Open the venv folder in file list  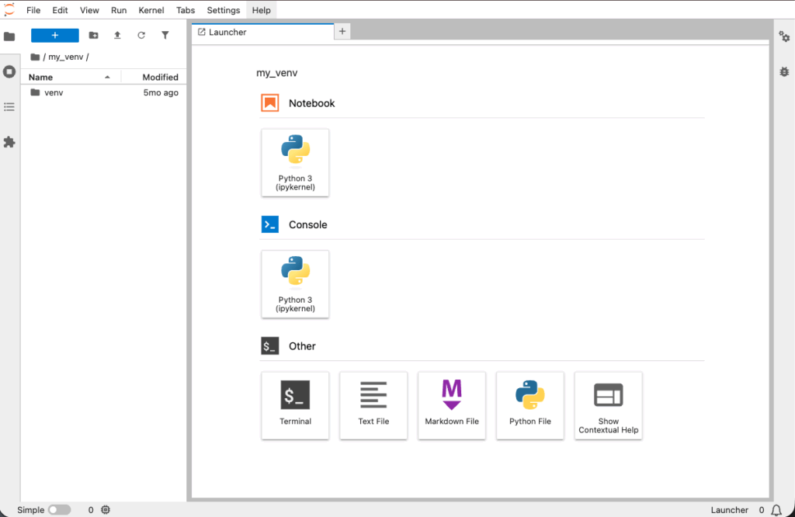[54, 92]
